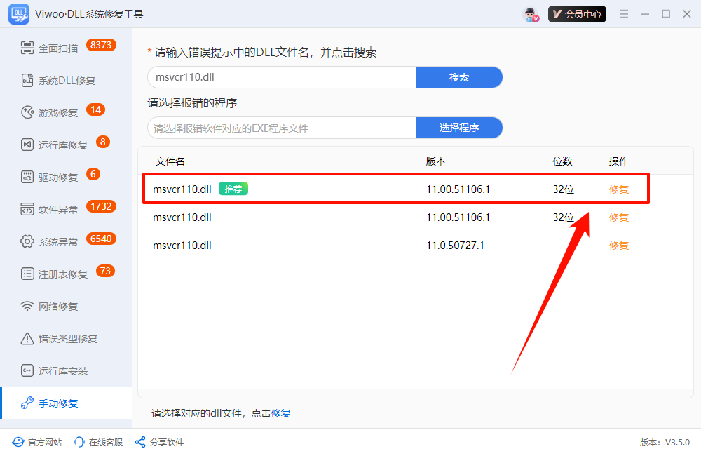Open the 会员中心 member center
This screenshot has height=456, width=701.
coord(577,14)
